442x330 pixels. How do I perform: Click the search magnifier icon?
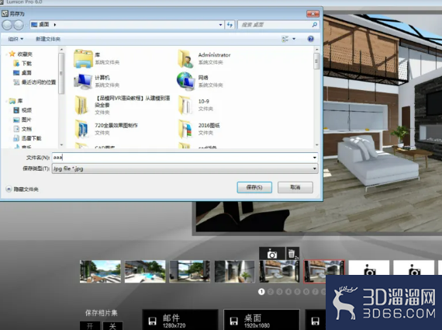point(315,25)
